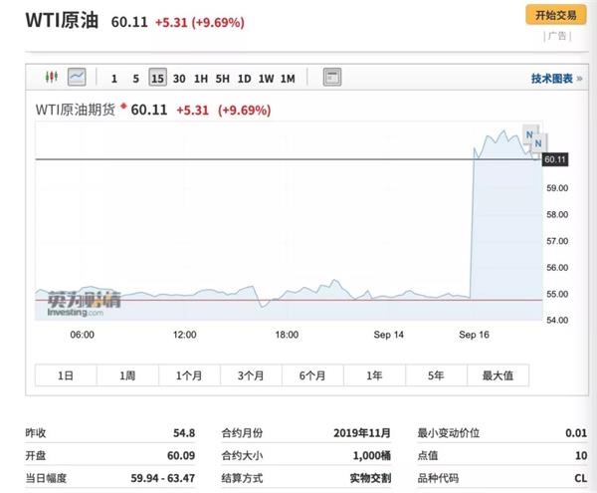Set interval to 1 minute

pyautogui.click(x=113, y=79)
